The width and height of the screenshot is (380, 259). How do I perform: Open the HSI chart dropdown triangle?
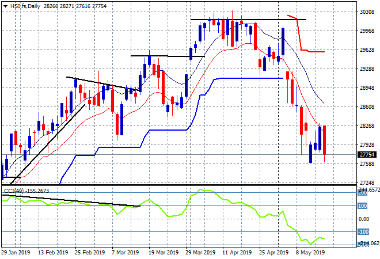pyautogui.click(x=5, y=6)
